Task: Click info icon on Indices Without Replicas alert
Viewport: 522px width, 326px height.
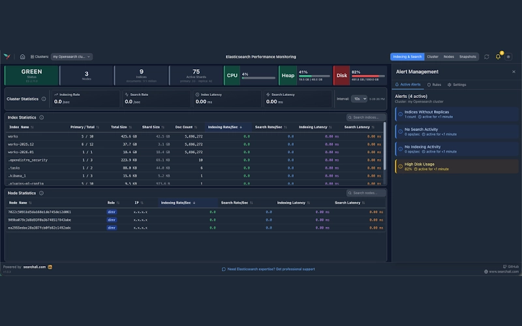Action: pyautogui.click(x=401, y=114)
